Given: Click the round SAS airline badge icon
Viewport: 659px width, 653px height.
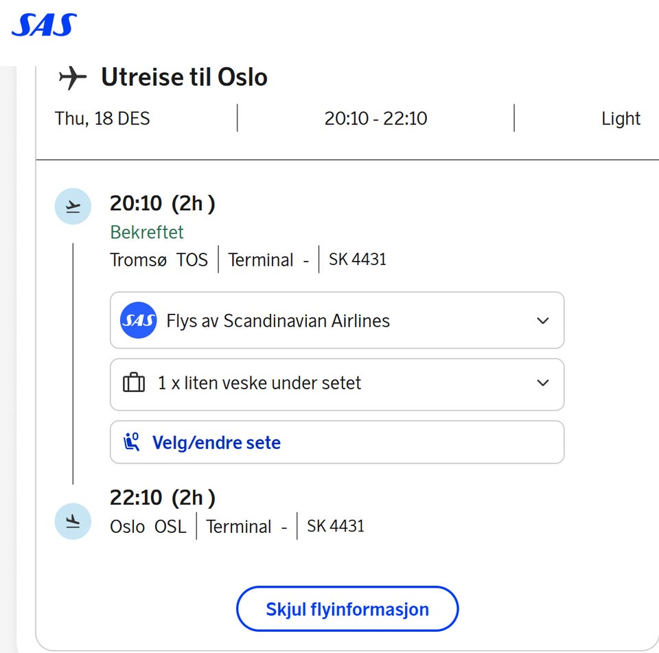Looking at the screenshot, I should 138,321.
